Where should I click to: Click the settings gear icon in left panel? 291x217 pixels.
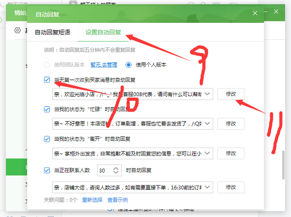click(17, 31)
